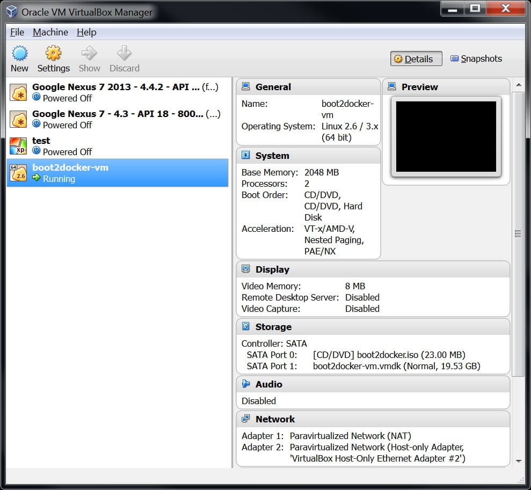Collapse the Display section header
531x490 pixels.
373,269
